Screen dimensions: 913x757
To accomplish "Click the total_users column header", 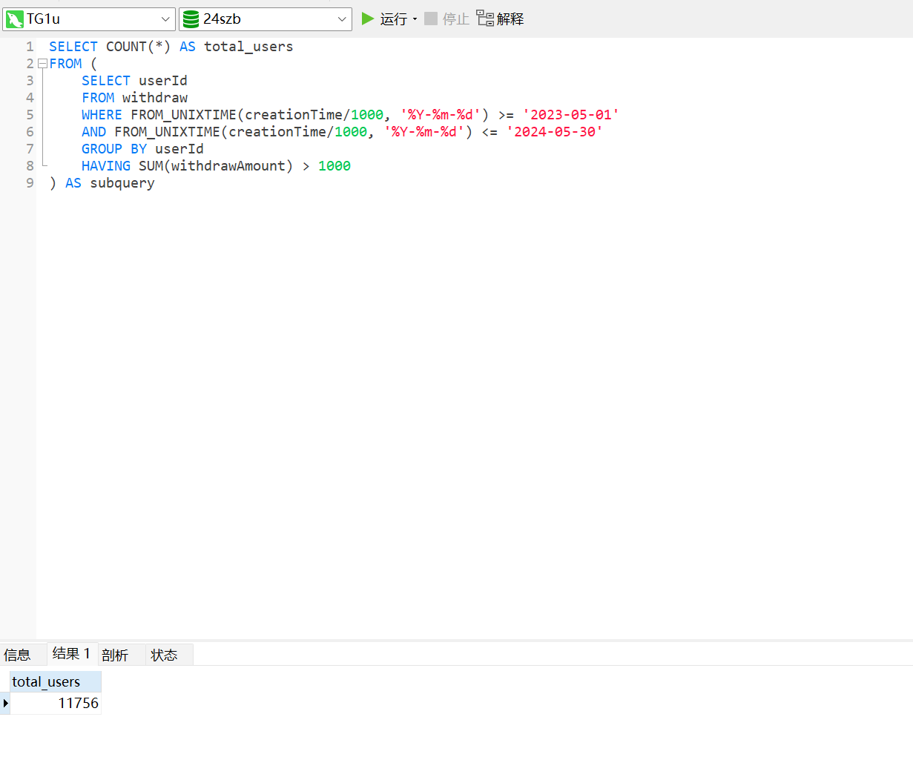I will pos(56,681).
